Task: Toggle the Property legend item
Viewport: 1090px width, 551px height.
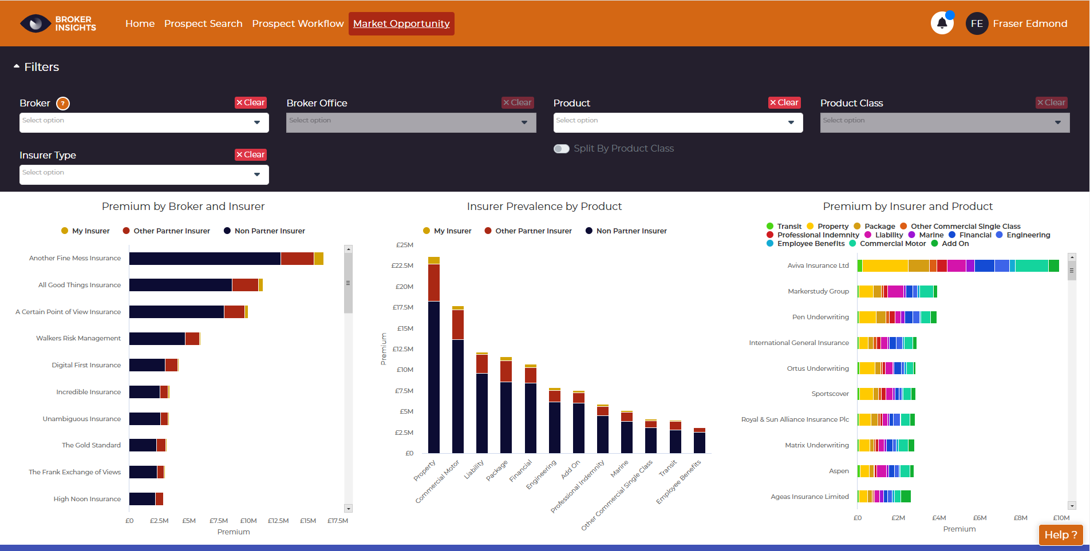Action: (828, 227)
